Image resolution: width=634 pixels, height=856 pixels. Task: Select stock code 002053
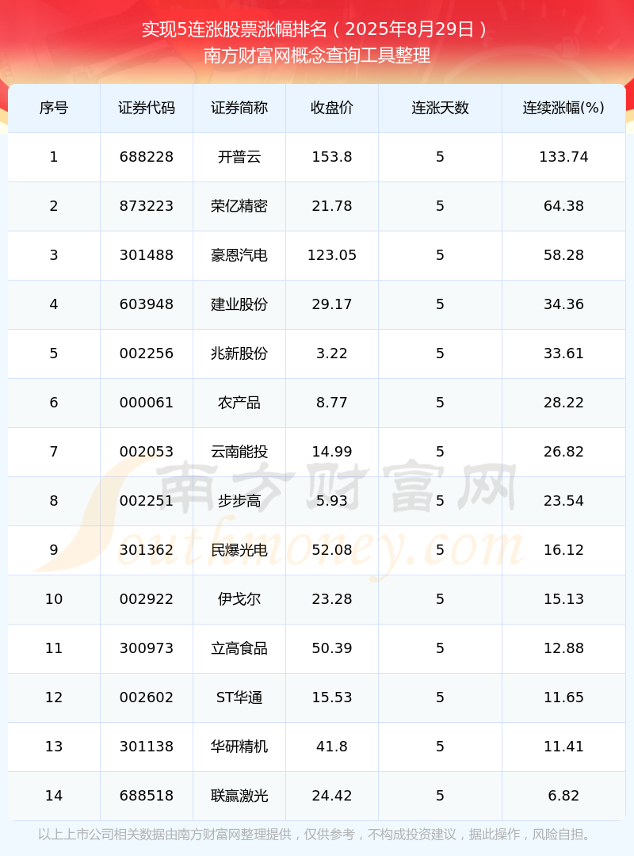(x=147, y=452)
